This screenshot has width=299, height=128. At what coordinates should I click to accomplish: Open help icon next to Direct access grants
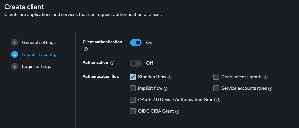coord(266,77)
